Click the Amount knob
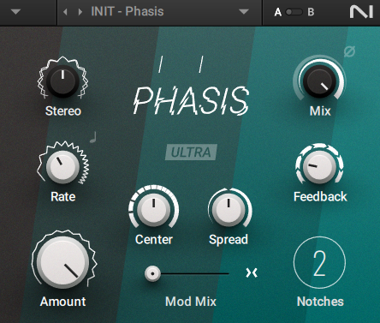Viewport: 380px width, 323px height. click(x=63, y=262)
